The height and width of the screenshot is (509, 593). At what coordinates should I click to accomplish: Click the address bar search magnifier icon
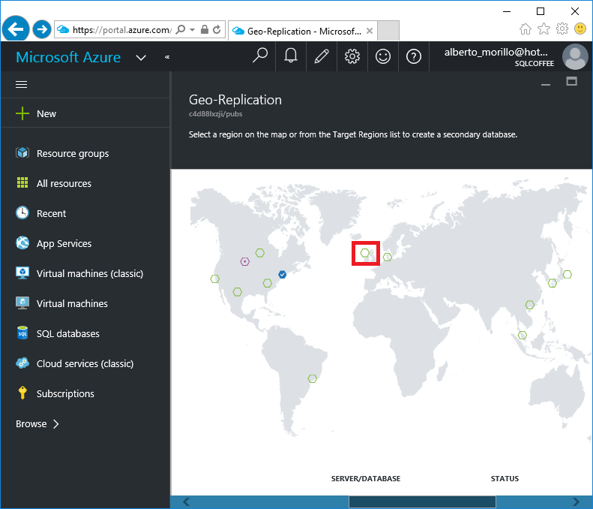(181, 29)
